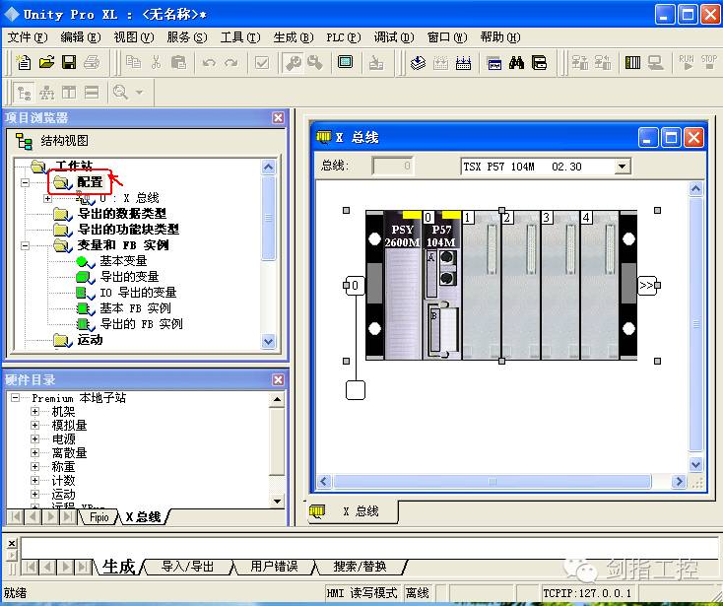Open the PLC(P) menu
The width and height of the screenshot is (723, 606).
344,36
